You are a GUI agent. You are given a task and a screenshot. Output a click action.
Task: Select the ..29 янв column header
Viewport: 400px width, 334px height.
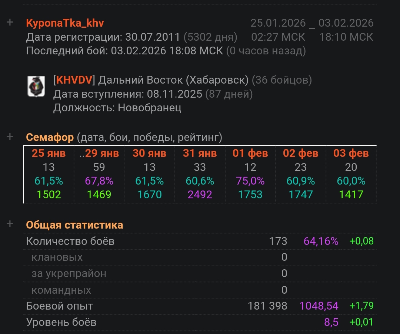(99, 153)
